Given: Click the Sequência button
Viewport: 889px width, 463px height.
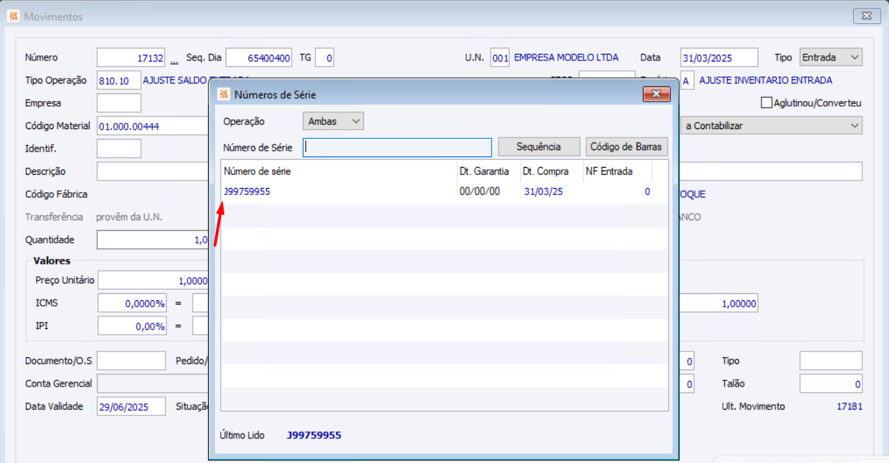Looking at the screenshot, I should [x=539, y=147].
